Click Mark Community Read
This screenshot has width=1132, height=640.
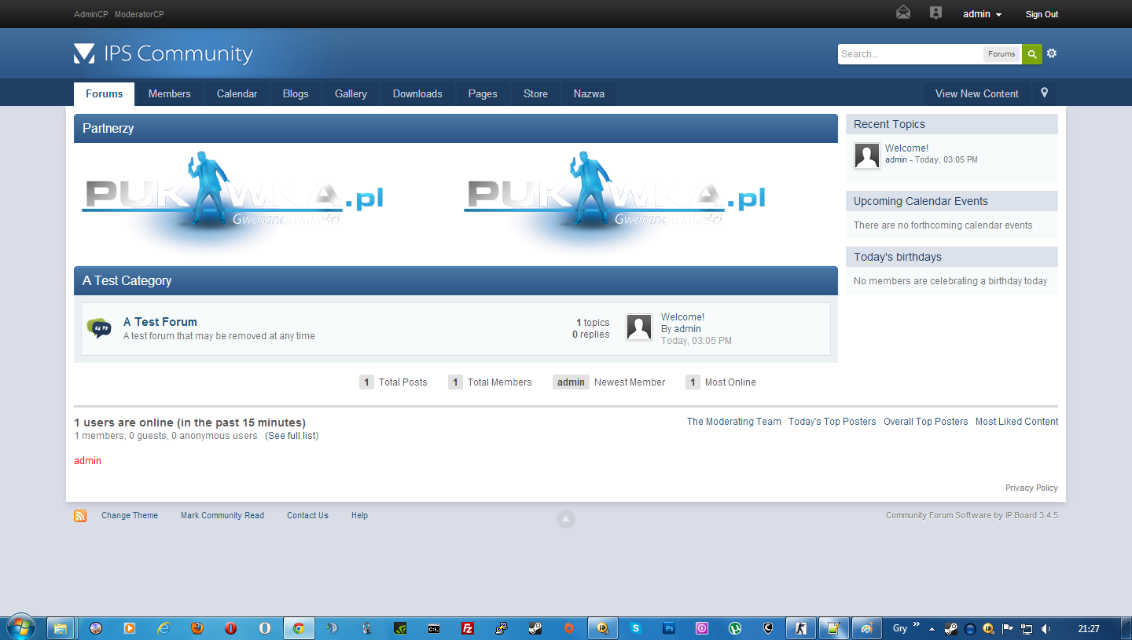[222, 516]
